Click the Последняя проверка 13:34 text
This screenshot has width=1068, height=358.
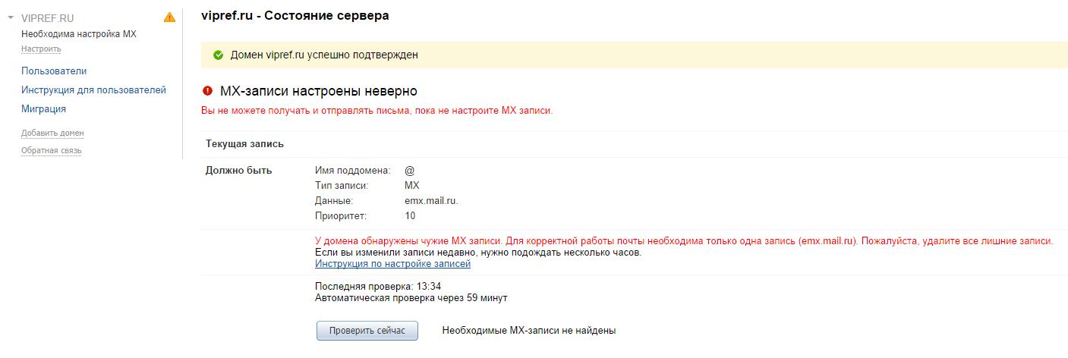click(377, 287)
